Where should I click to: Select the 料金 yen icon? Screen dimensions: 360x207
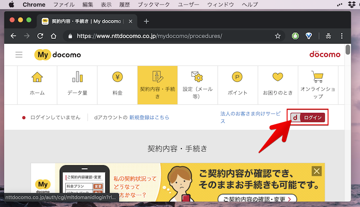point(117,77)
